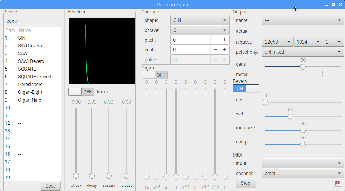Open the octave dropdown
This screenshot has width=345, height=191.
200,30
